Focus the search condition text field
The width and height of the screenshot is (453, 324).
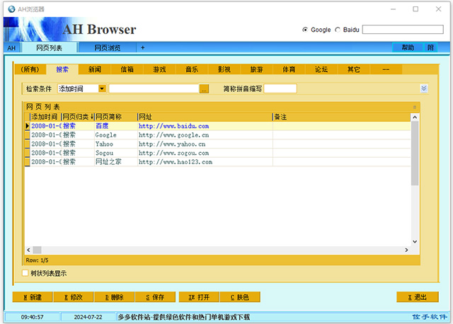154,88
